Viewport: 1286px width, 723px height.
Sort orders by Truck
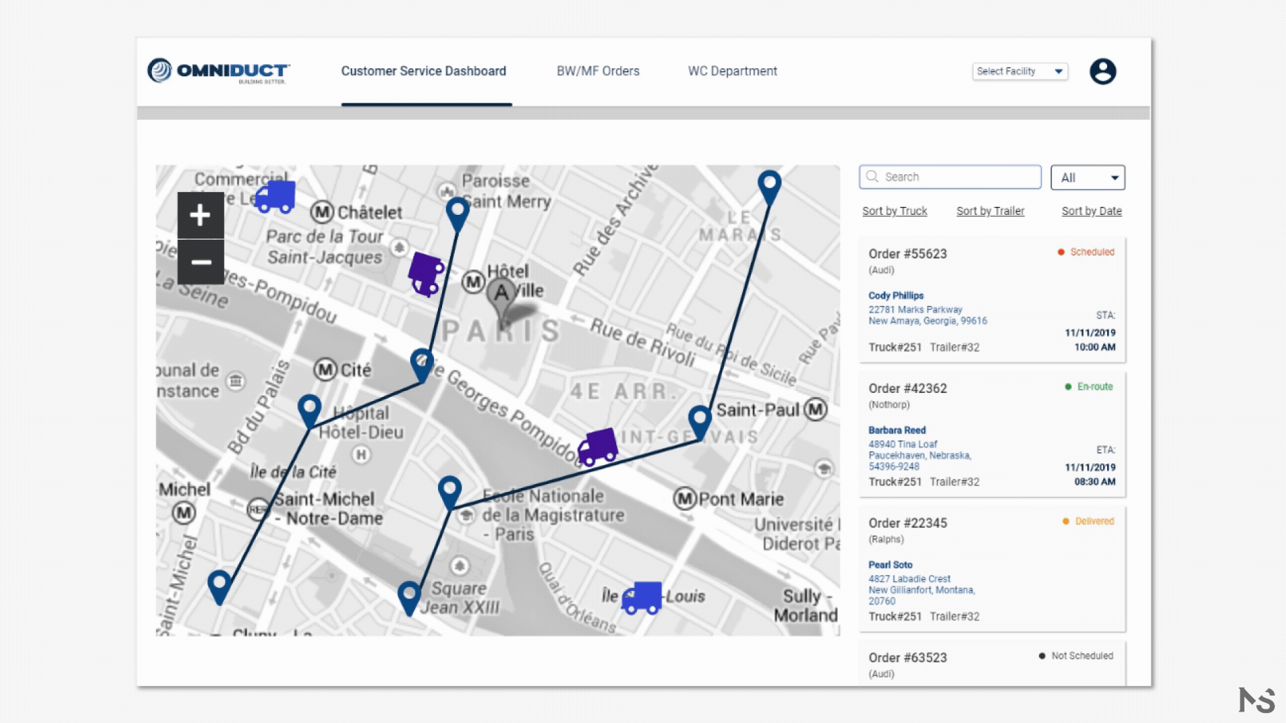tap(894, 211)
